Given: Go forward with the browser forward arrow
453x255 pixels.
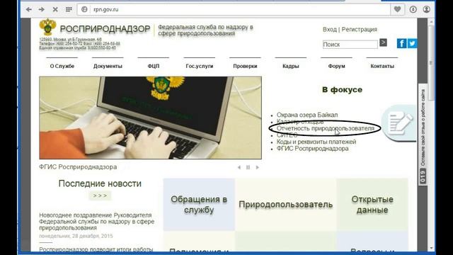Looking at the screenshot, I should click(x=42, y=9).
